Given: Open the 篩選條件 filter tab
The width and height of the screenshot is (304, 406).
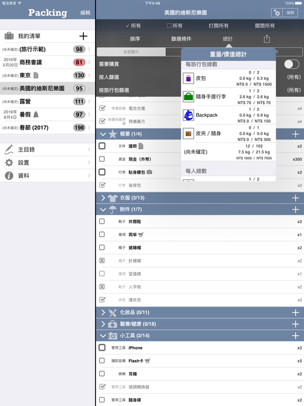Looking at the screenshot, I should (181, 39).
